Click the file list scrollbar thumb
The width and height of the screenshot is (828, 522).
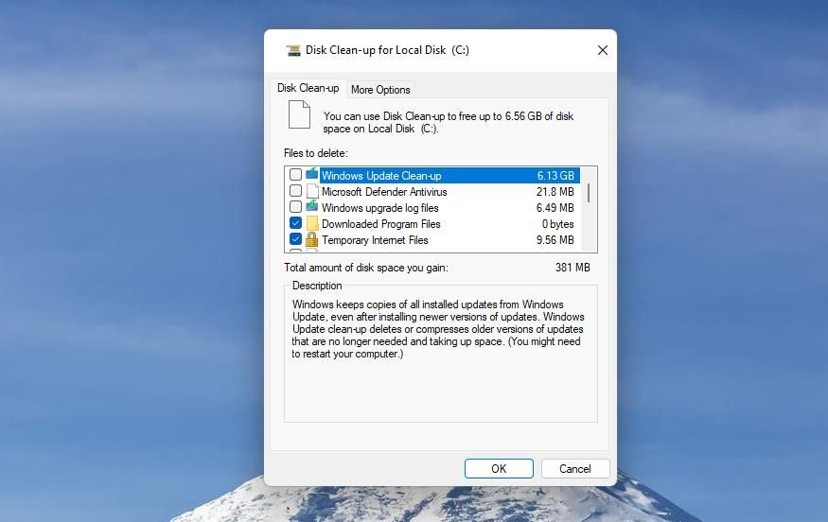(x=589, y=193)
